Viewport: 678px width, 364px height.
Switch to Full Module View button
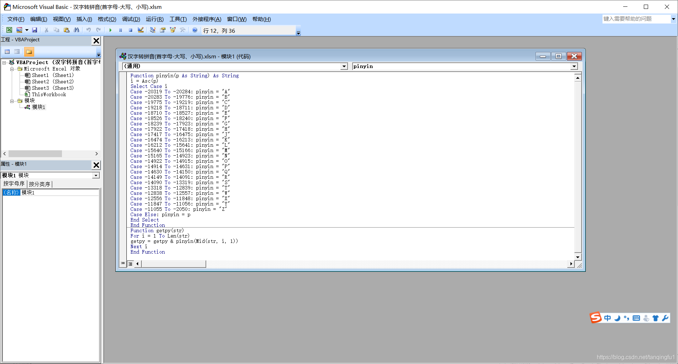coord(130,264)
